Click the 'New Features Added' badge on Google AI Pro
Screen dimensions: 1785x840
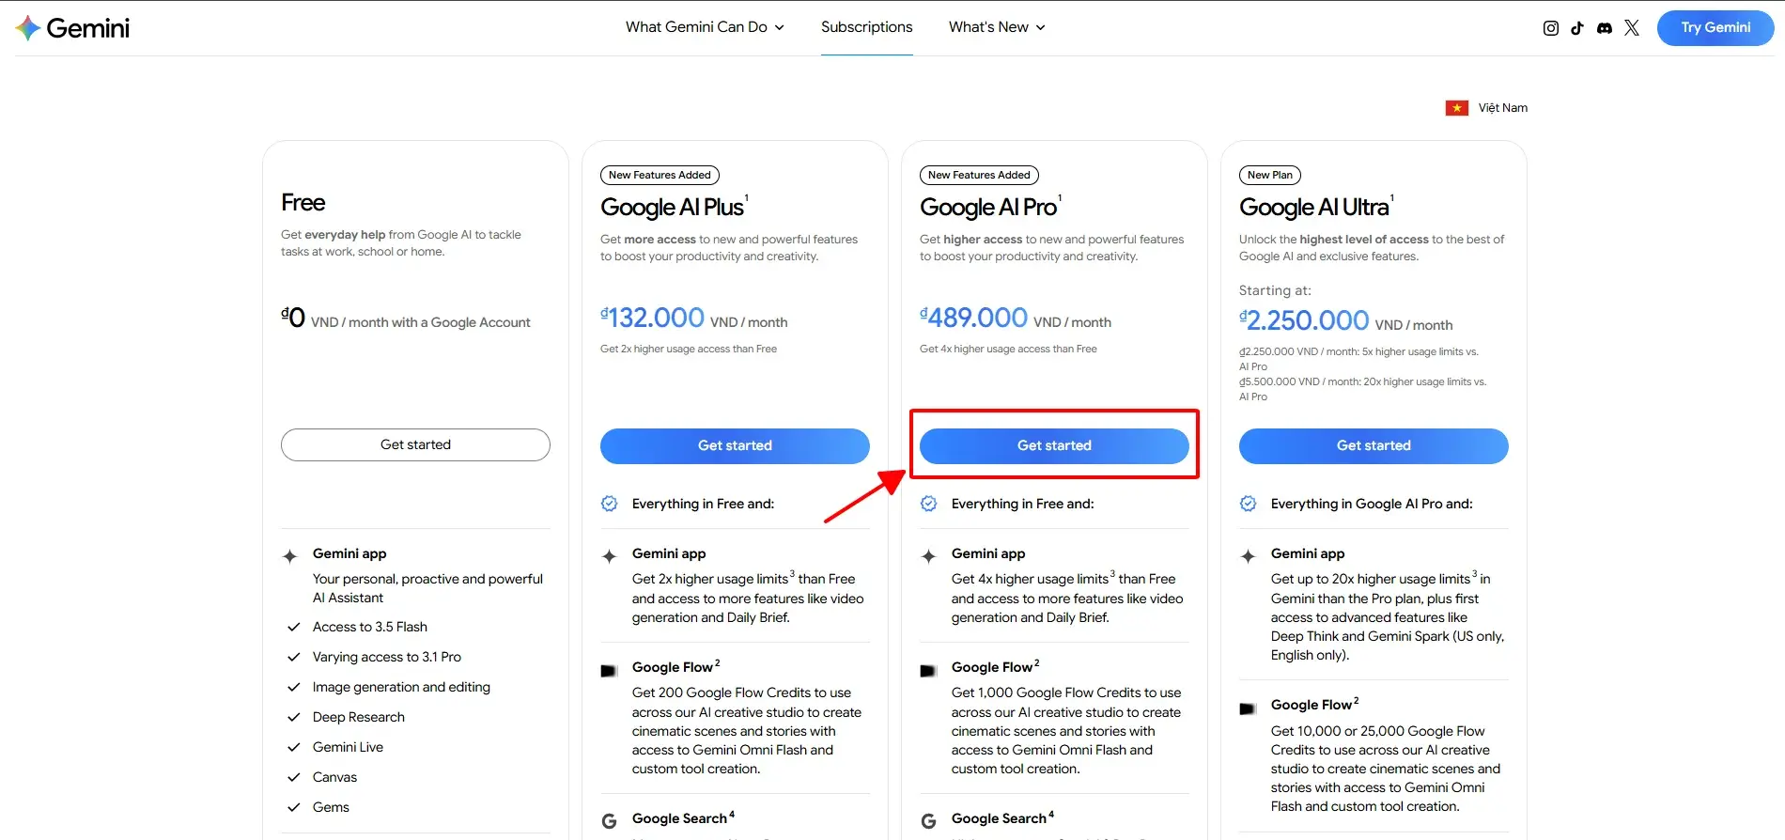point(979,175)
